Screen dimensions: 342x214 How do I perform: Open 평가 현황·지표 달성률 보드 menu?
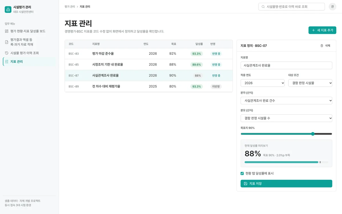29,31
